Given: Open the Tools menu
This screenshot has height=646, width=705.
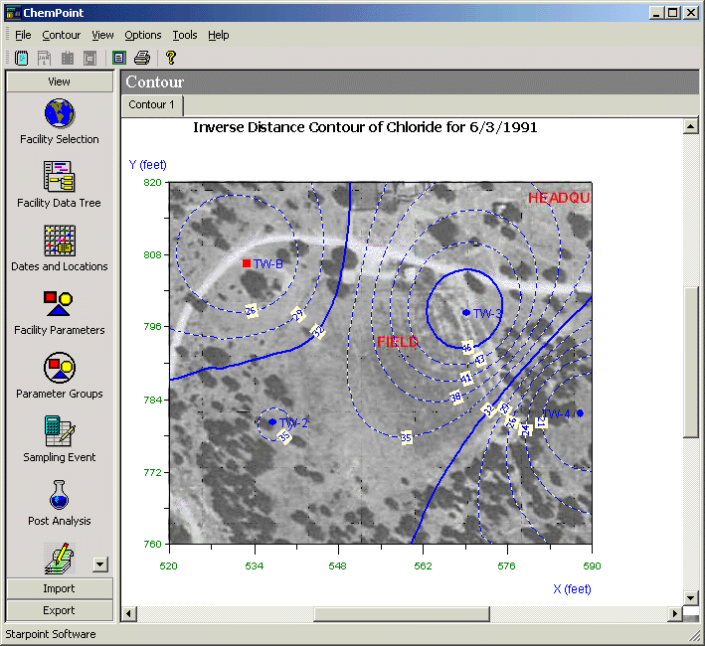Looking at the screenshot, I should [185, 35].
